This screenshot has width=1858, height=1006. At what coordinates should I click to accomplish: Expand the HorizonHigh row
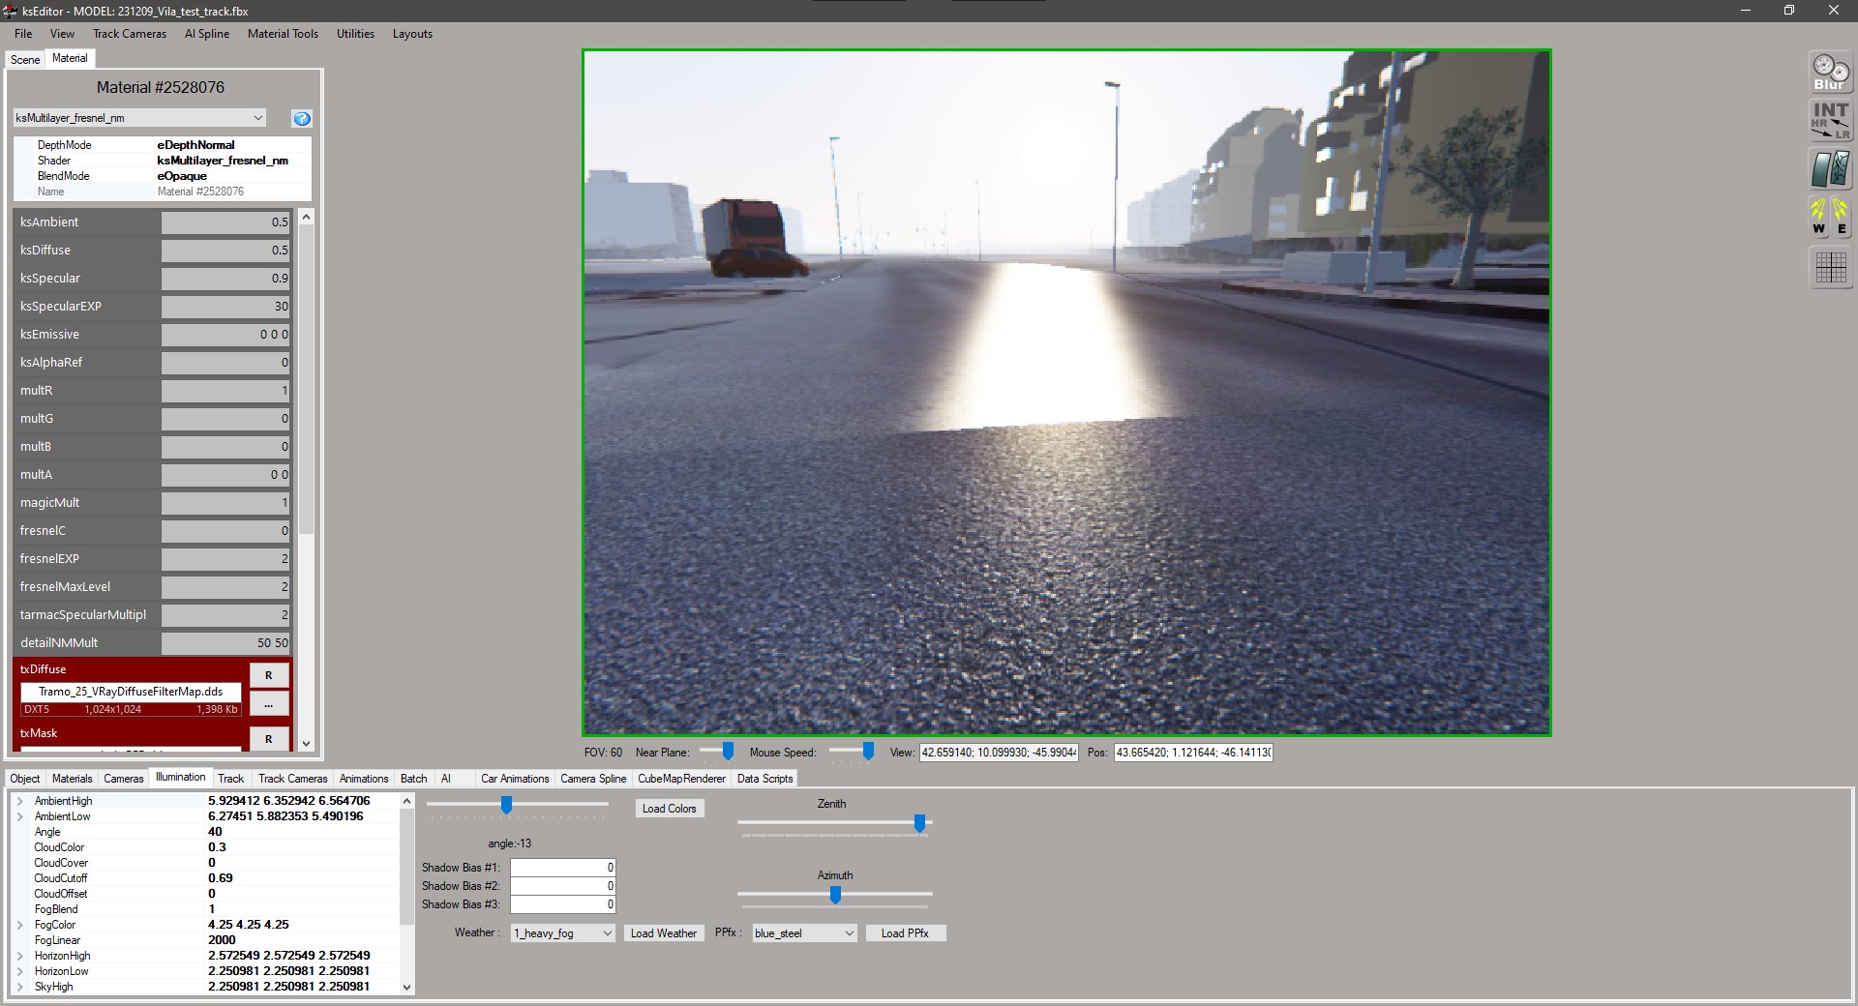click(20, 956)
